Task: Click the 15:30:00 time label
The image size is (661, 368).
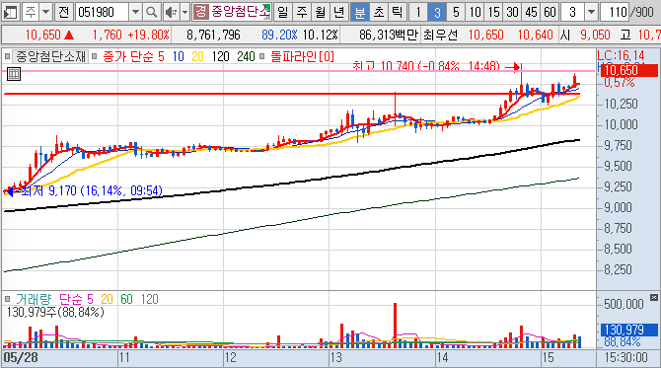Action: [626, 358]
